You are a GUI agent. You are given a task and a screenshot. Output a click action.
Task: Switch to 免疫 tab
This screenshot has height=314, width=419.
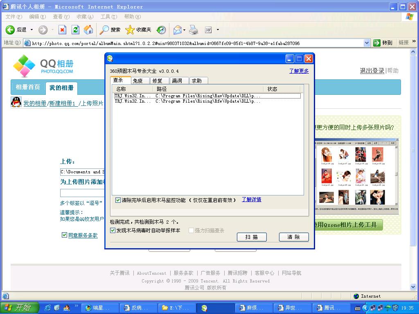pos(141,81)
